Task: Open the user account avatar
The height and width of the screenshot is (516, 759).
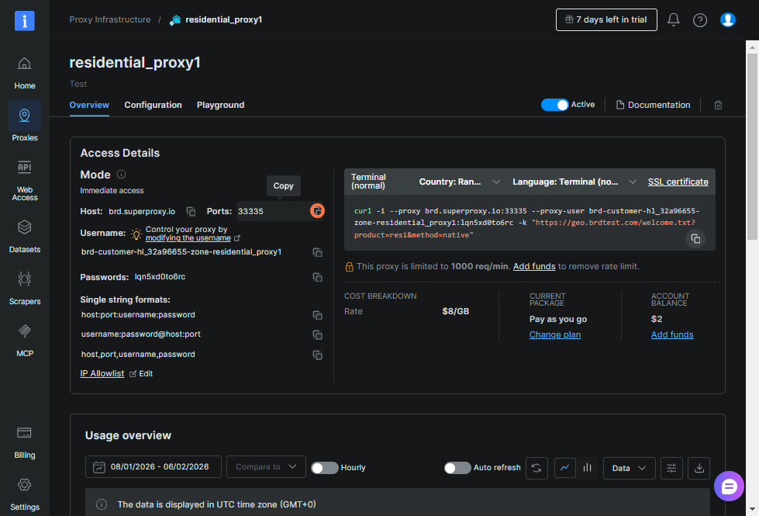Action: (727, 20)
